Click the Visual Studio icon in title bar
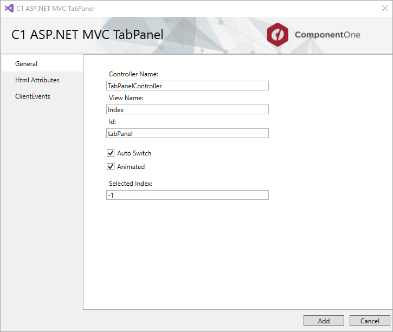The height and width of the screenshot is (332, 393). pyautogui.click(x=9, y=8)
